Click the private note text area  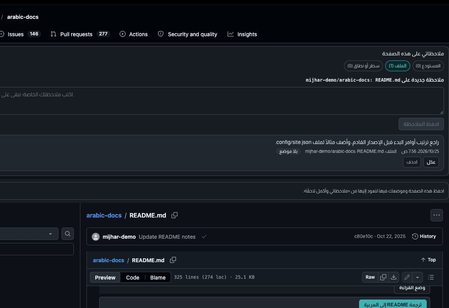pos(221,101)
